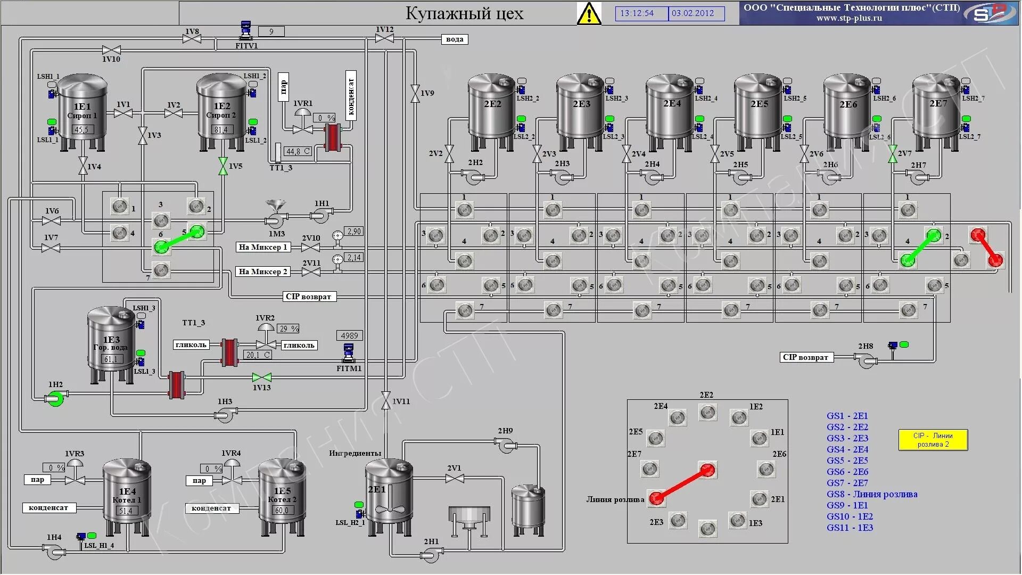Click green valve 1V5 under tank 1E2
This screenshot has height=575, width=1022.
click(223, 166)
